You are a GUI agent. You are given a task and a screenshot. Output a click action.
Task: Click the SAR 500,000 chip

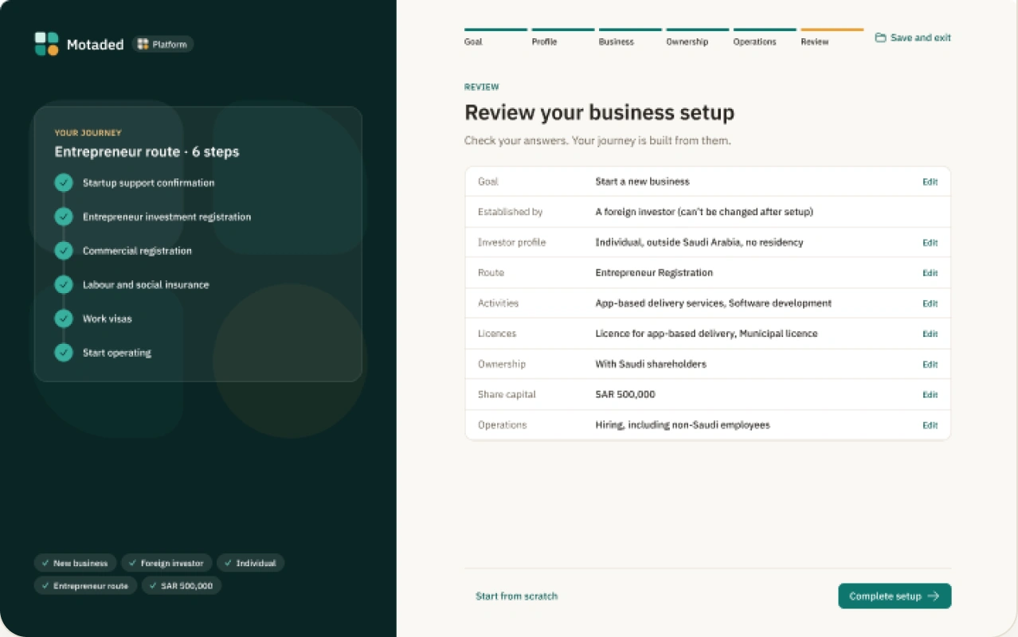[182, 585]
